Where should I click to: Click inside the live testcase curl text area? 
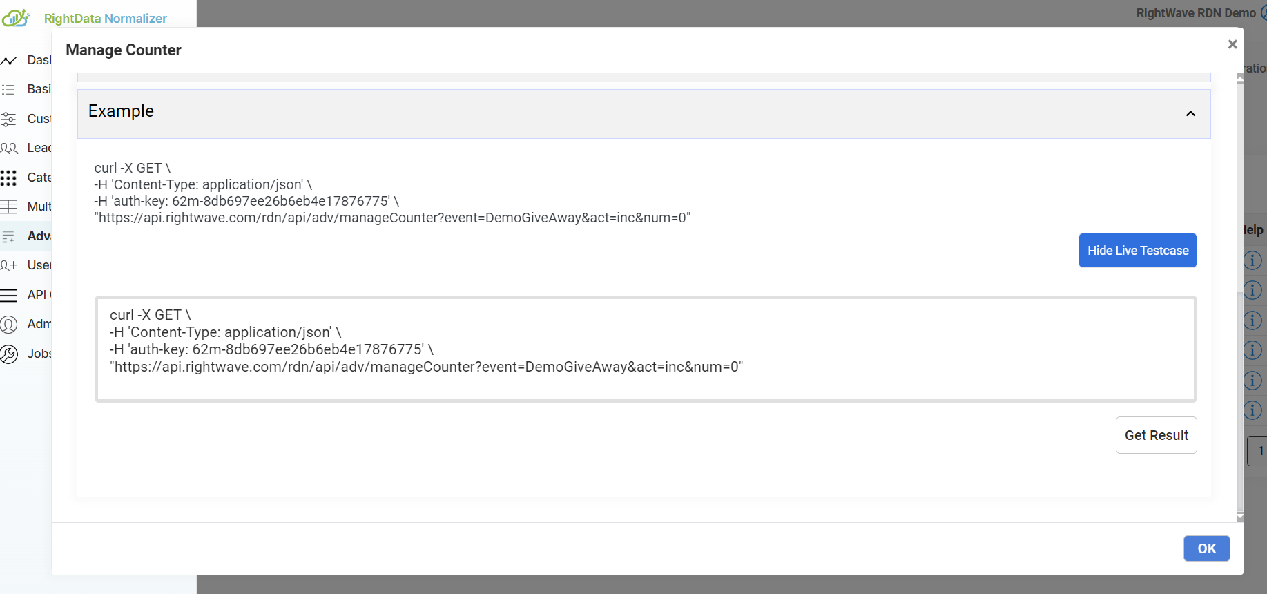coord(646,349)
